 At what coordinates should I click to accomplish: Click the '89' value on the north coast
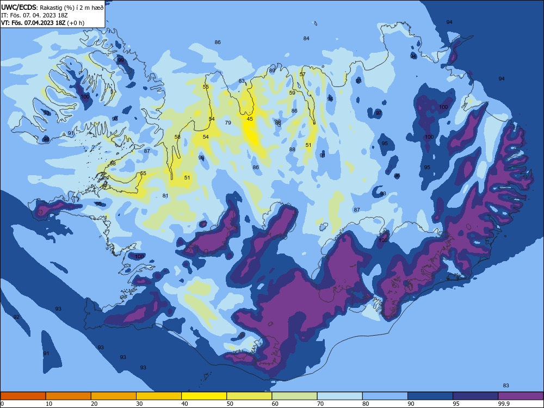[x=272, y=70]
